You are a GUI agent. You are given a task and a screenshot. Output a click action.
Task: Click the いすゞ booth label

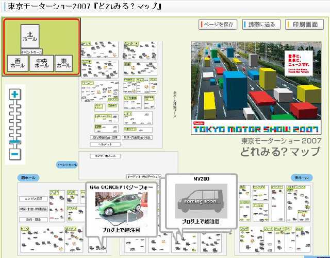click(x=128, y=114)
